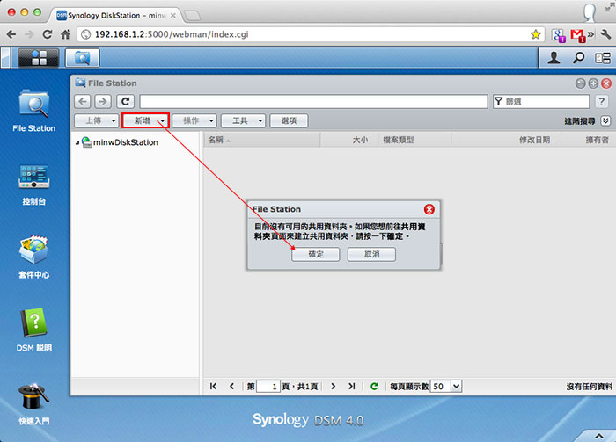Cancel the dialog with 取消
This screenshot has width=616, height=442.
point(371,254)
